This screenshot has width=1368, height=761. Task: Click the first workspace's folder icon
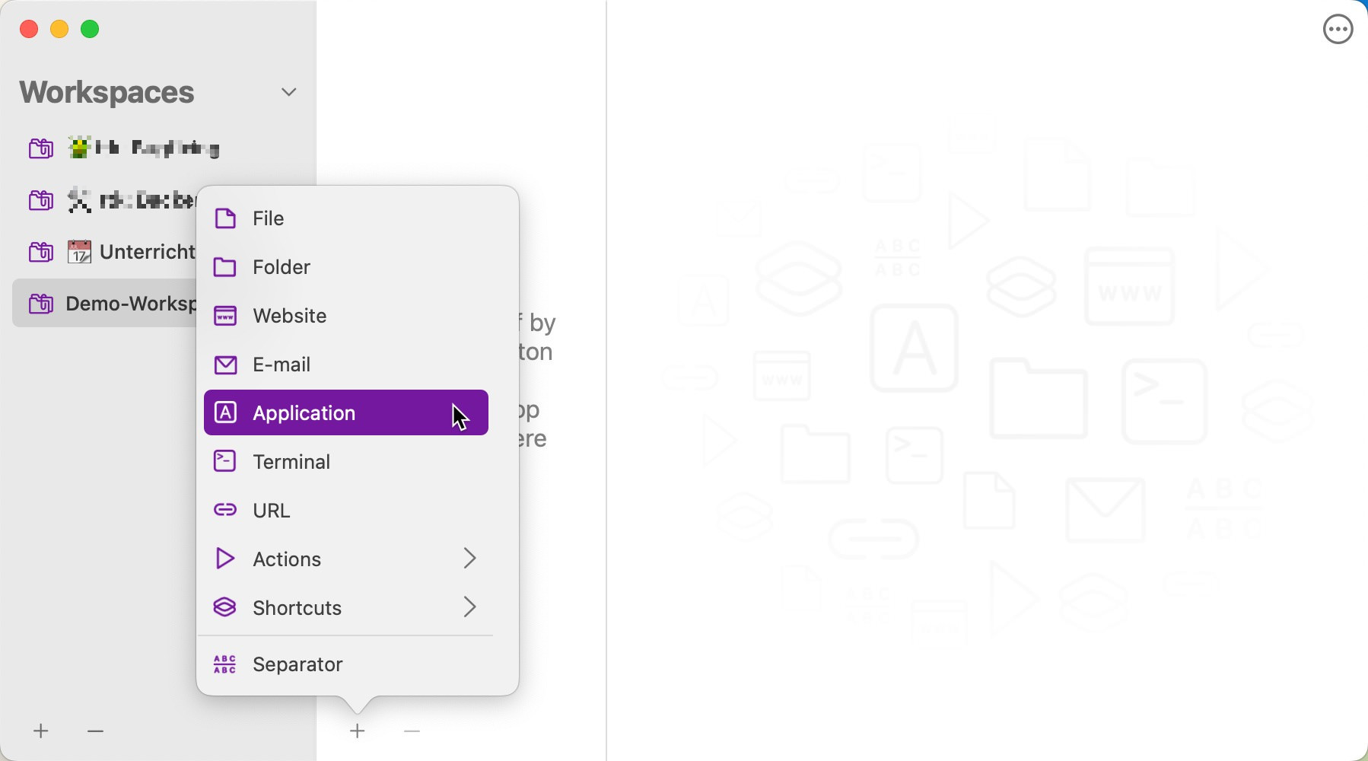coord(41,148)
